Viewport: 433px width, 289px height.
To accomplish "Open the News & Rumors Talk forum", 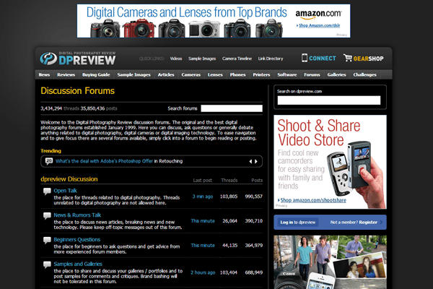I will pos(77,215).
